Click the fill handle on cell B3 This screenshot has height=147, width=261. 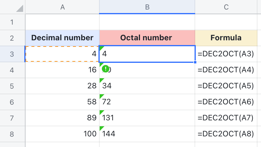[195, 62]
